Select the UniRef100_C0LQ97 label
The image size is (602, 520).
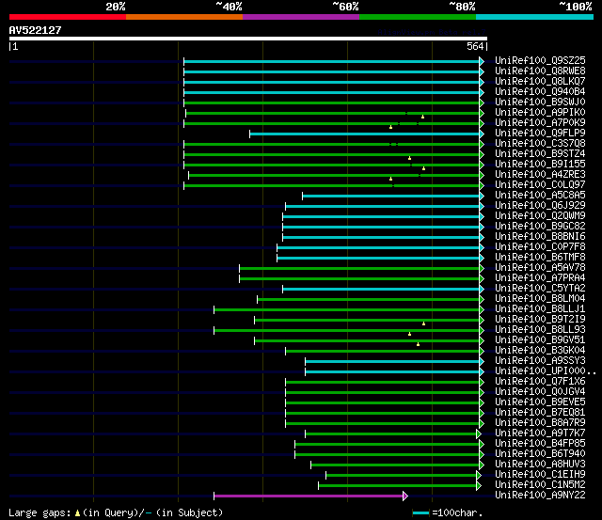(540, 185)
